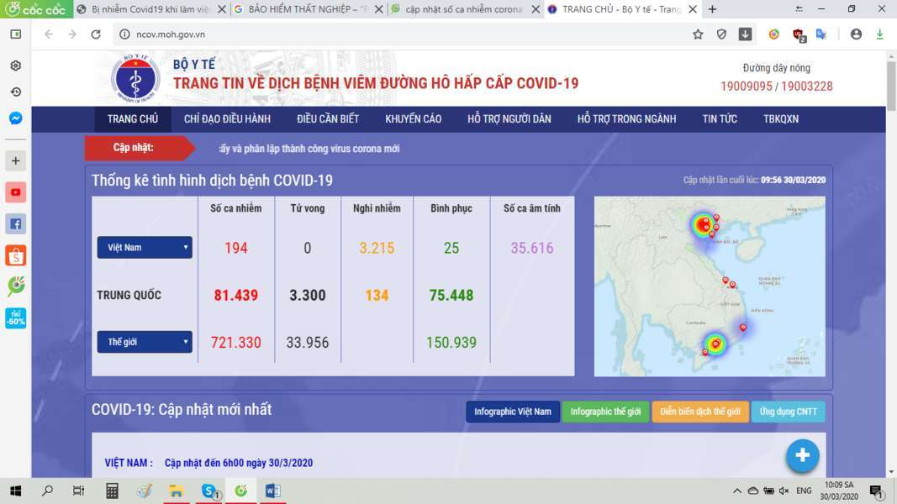Open YouTube from the sidebar
897x504 pixels.
coord(15,192)
